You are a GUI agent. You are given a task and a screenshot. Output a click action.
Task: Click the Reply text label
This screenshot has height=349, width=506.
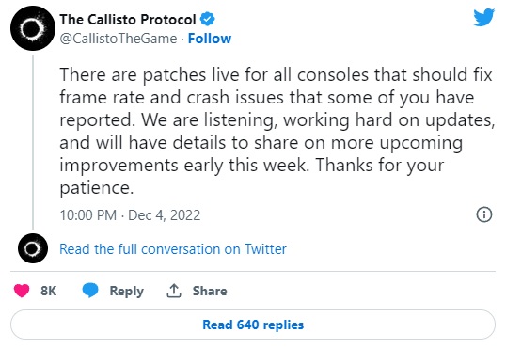126,291
